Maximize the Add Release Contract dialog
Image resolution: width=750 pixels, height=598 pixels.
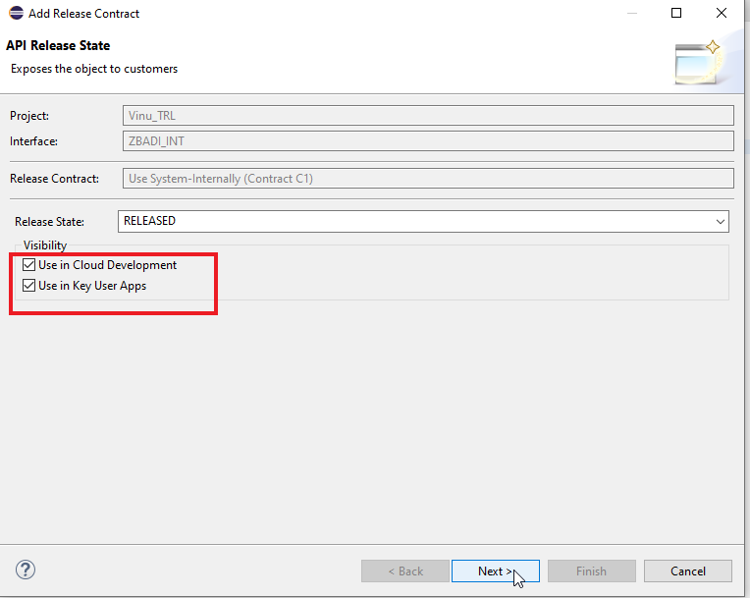coord(676,13)
